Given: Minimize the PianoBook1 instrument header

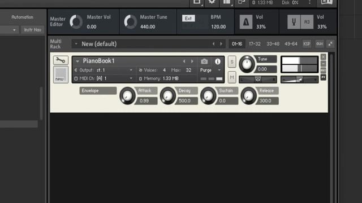Looking at the screenshot, I should tap(323, 64).
